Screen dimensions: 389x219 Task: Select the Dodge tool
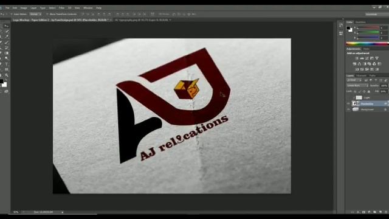click(x=7, y=58)
